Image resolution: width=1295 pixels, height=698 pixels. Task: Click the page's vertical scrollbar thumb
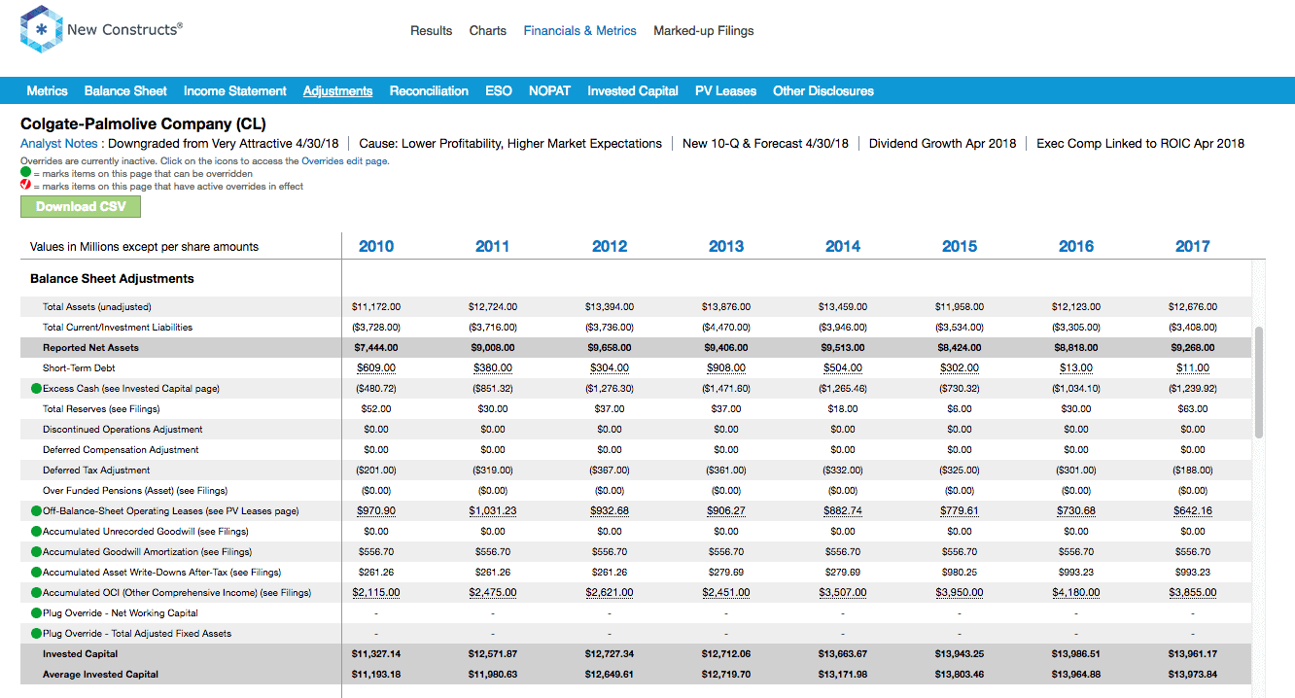click(x=1260, y=382)
